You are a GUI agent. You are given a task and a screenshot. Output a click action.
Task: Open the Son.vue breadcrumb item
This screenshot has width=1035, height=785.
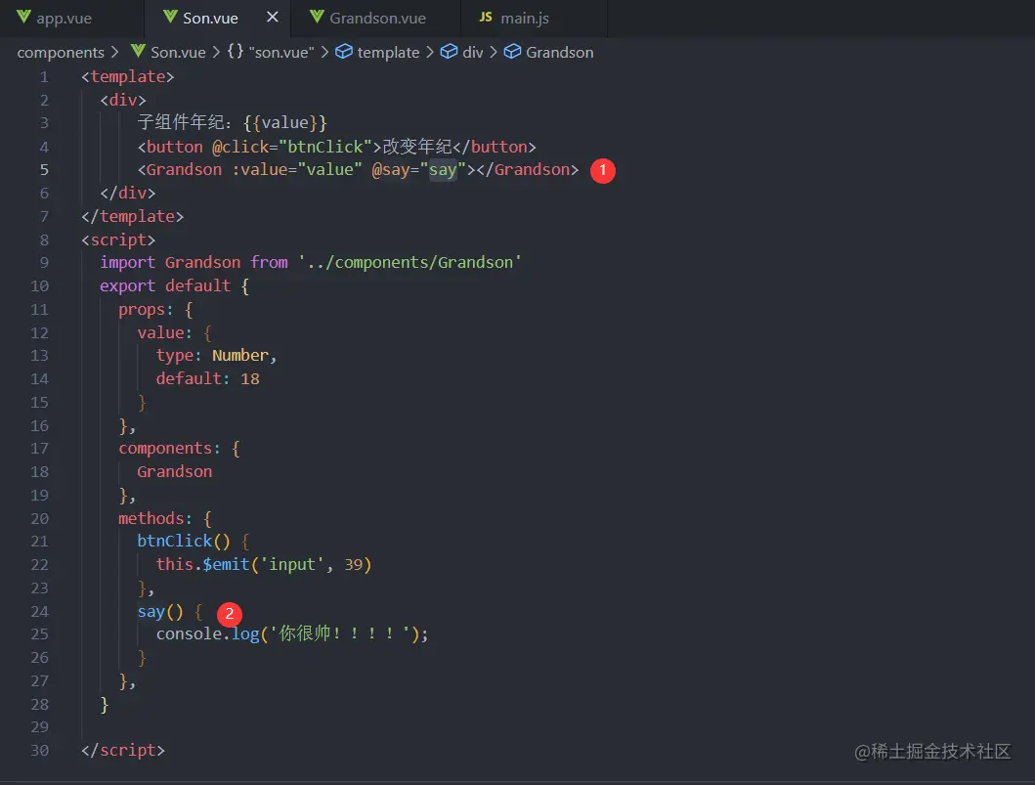pos(178,52)
